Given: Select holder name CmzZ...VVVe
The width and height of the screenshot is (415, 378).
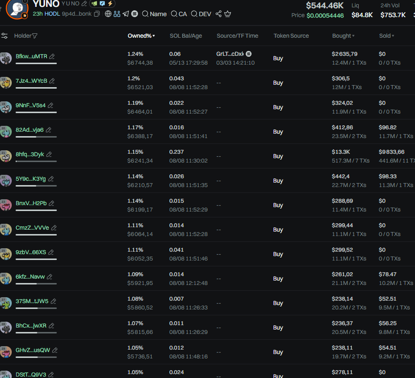Looking at the screenshot, I should pyautogui.click(x=32, y=228).
